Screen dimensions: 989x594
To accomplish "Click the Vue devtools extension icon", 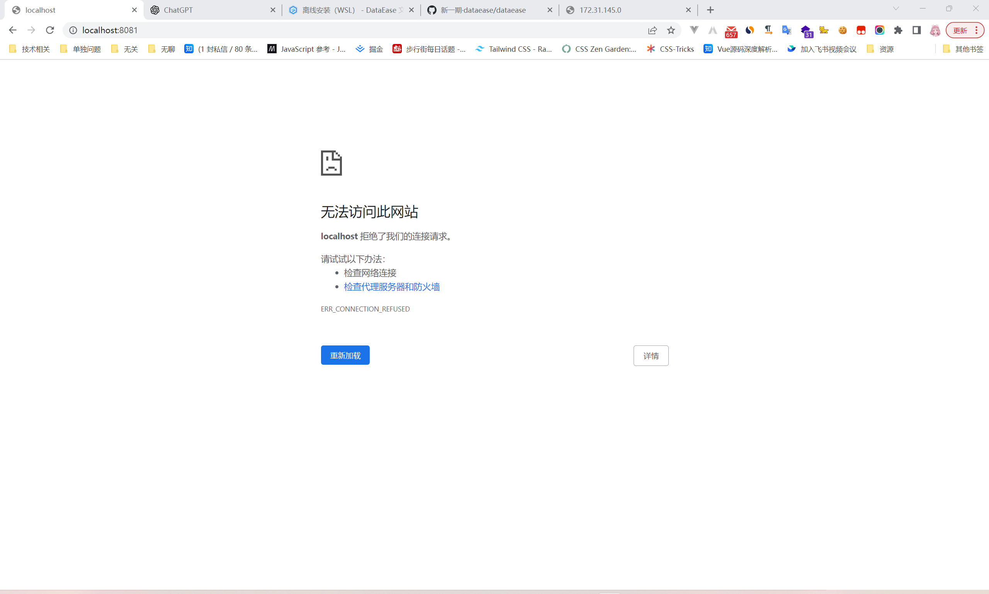I will (x=694, y=30).
